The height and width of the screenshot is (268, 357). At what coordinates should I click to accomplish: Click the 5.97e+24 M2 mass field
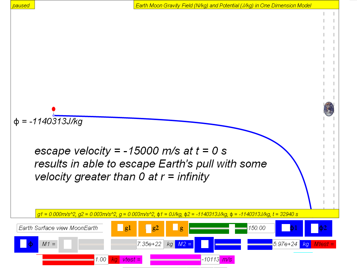pyautogui.click(x=286, y=244)
